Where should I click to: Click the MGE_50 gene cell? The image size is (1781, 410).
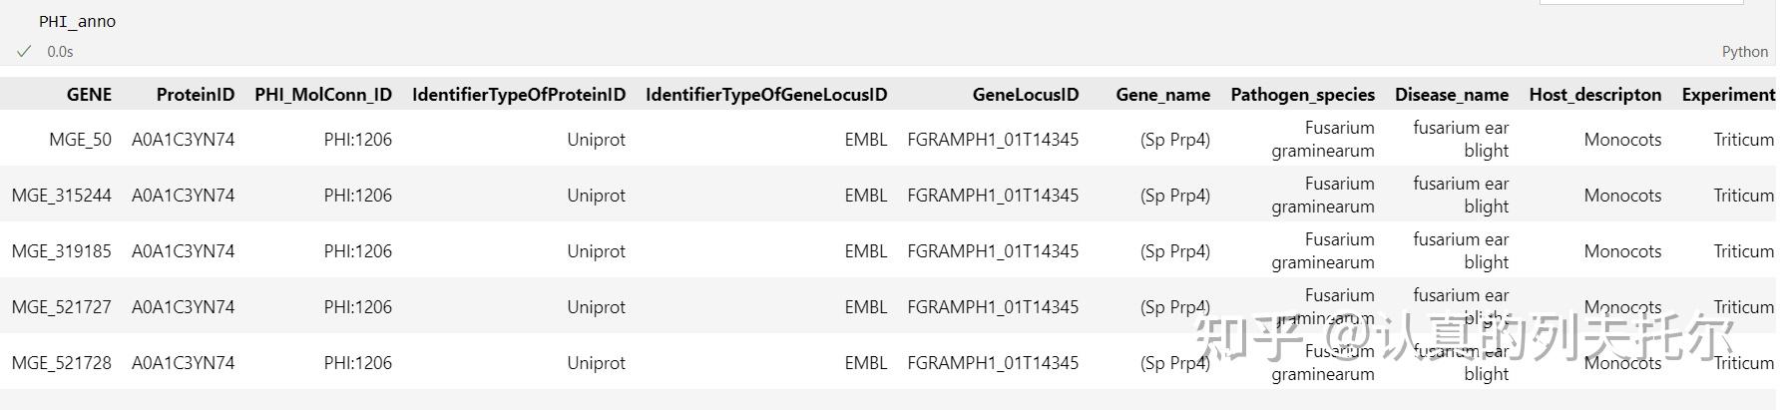(80, 140)
